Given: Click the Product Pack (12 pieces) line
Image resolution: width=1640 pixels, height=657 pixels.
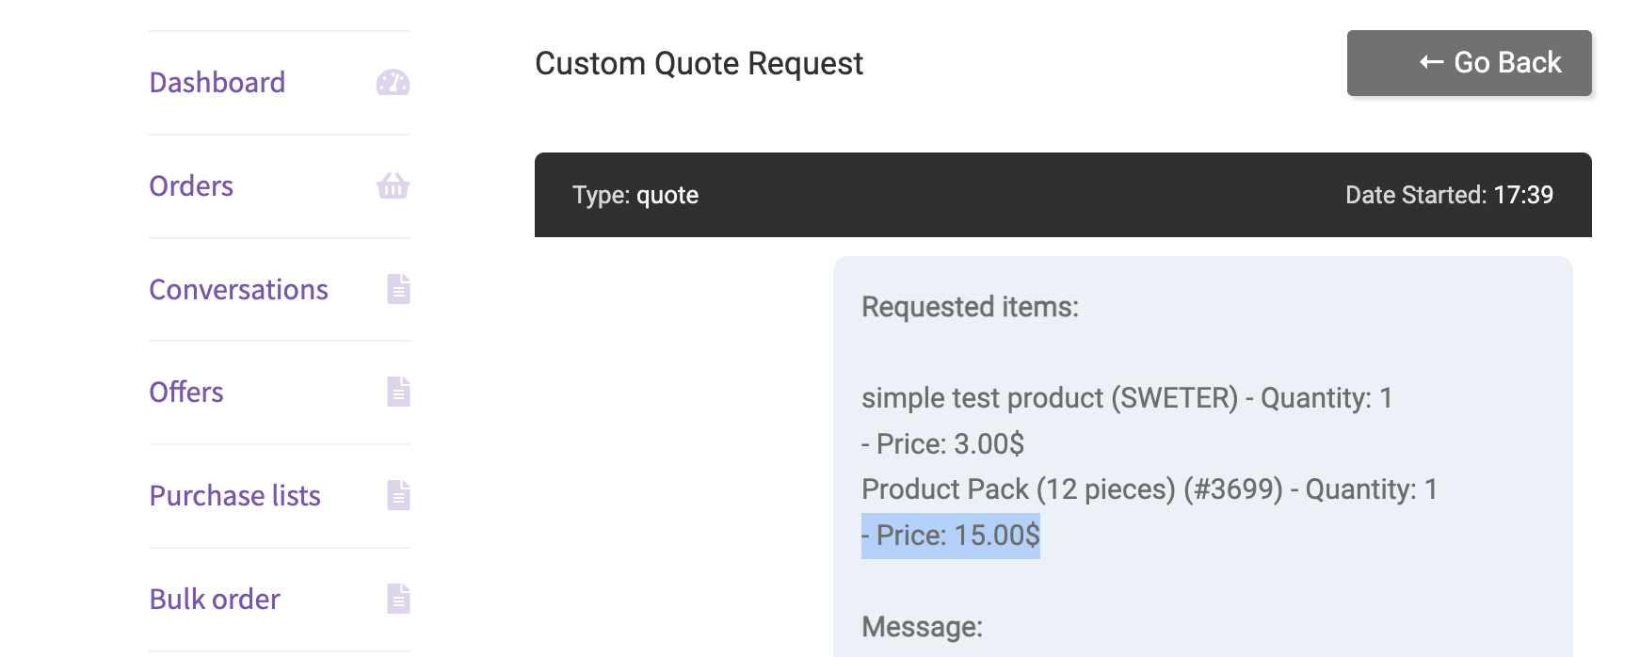Looking at the screenshot, I should point(1149,489).
